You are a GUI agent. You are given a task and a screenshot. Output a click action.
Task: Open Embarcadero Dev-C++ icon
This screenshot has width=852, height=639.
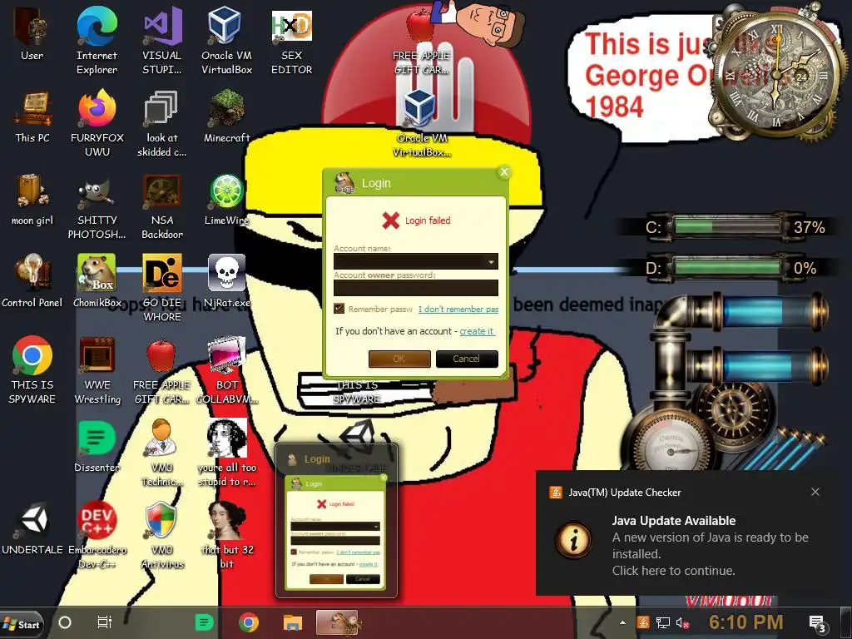point(97,536)
